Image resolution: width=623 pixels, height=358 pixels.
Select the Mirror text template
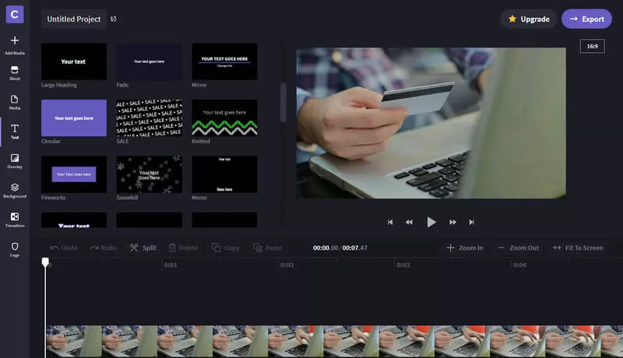[x=224, y=61]
